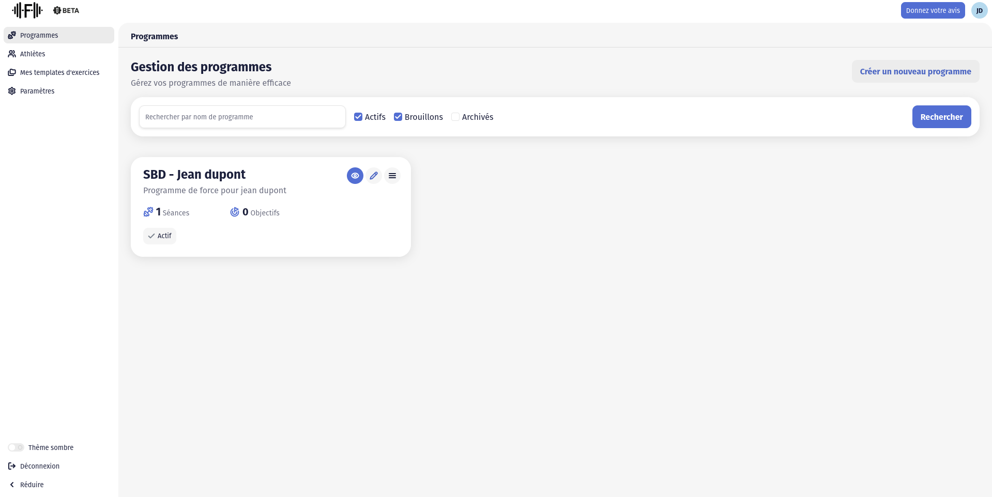Screen dimensions: 992x497
Task: Click the app logo in top left
Action: [27, 10]
